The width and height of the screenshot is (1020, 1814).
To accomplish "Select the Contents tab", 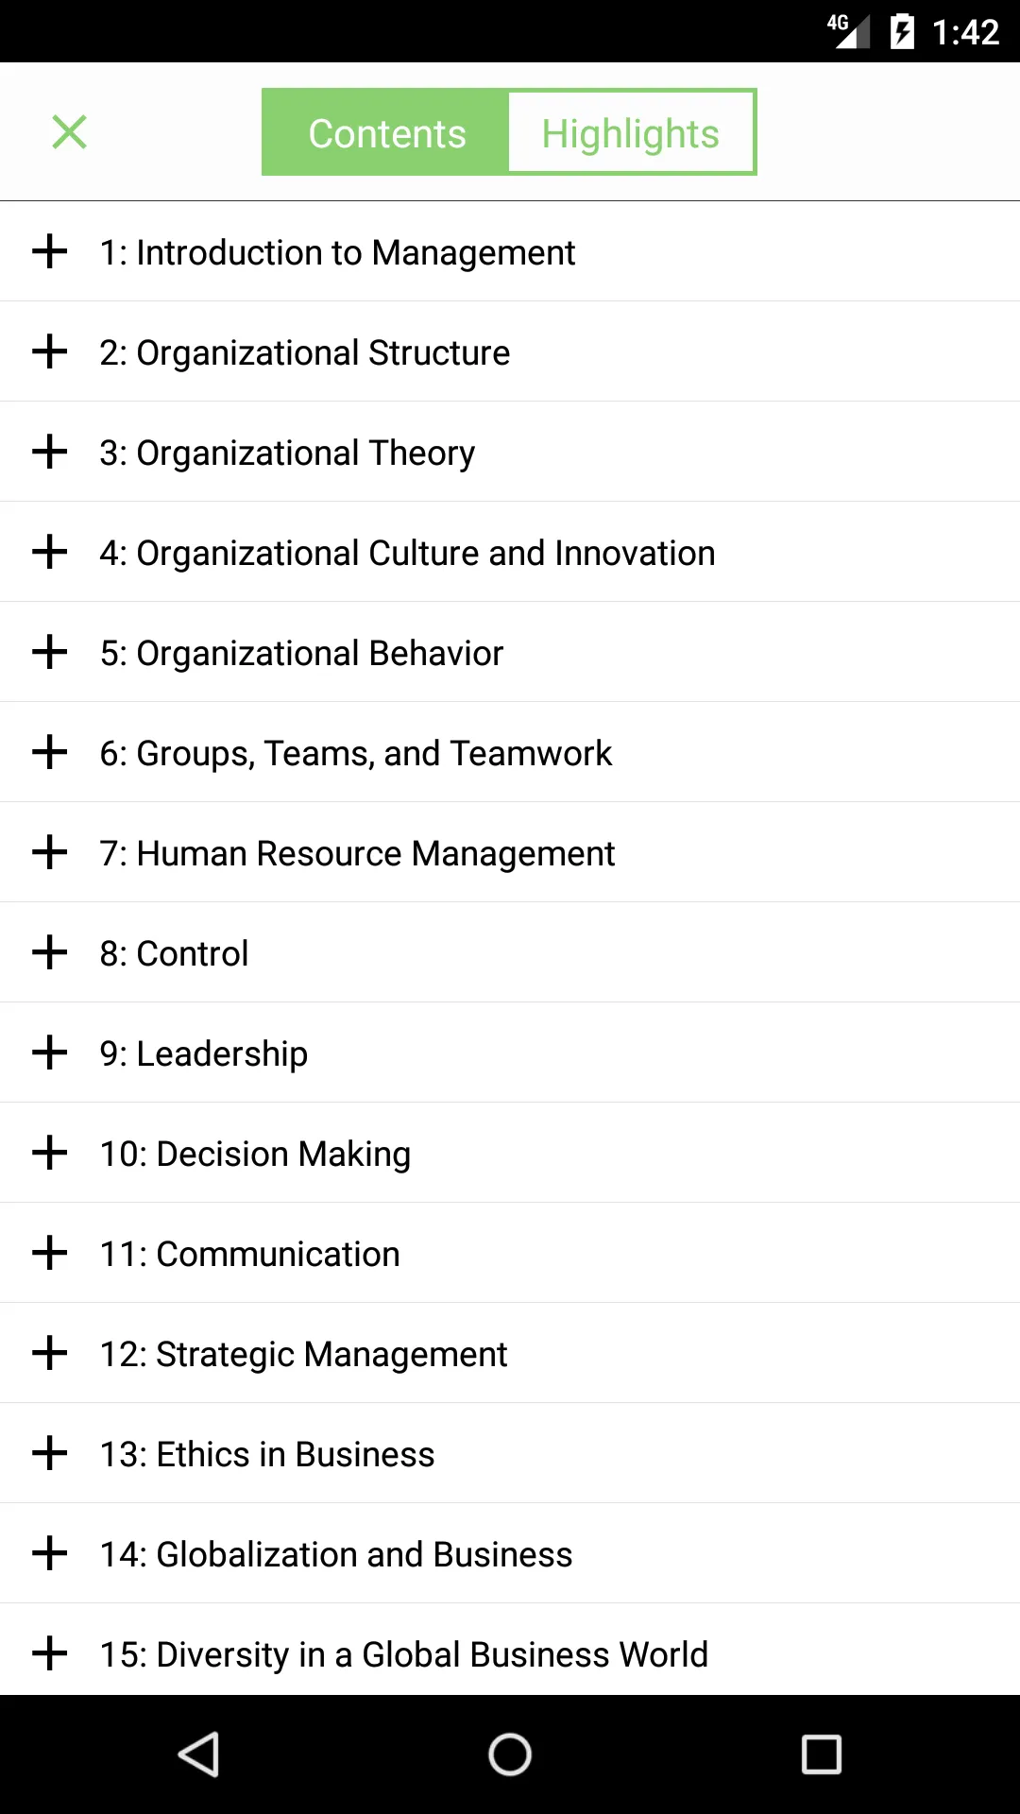I will [x=386, y=132].
